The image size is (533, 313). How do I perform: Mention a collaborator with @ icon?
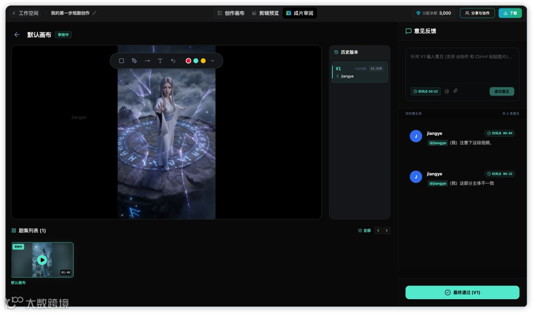[x=447, y=91]
